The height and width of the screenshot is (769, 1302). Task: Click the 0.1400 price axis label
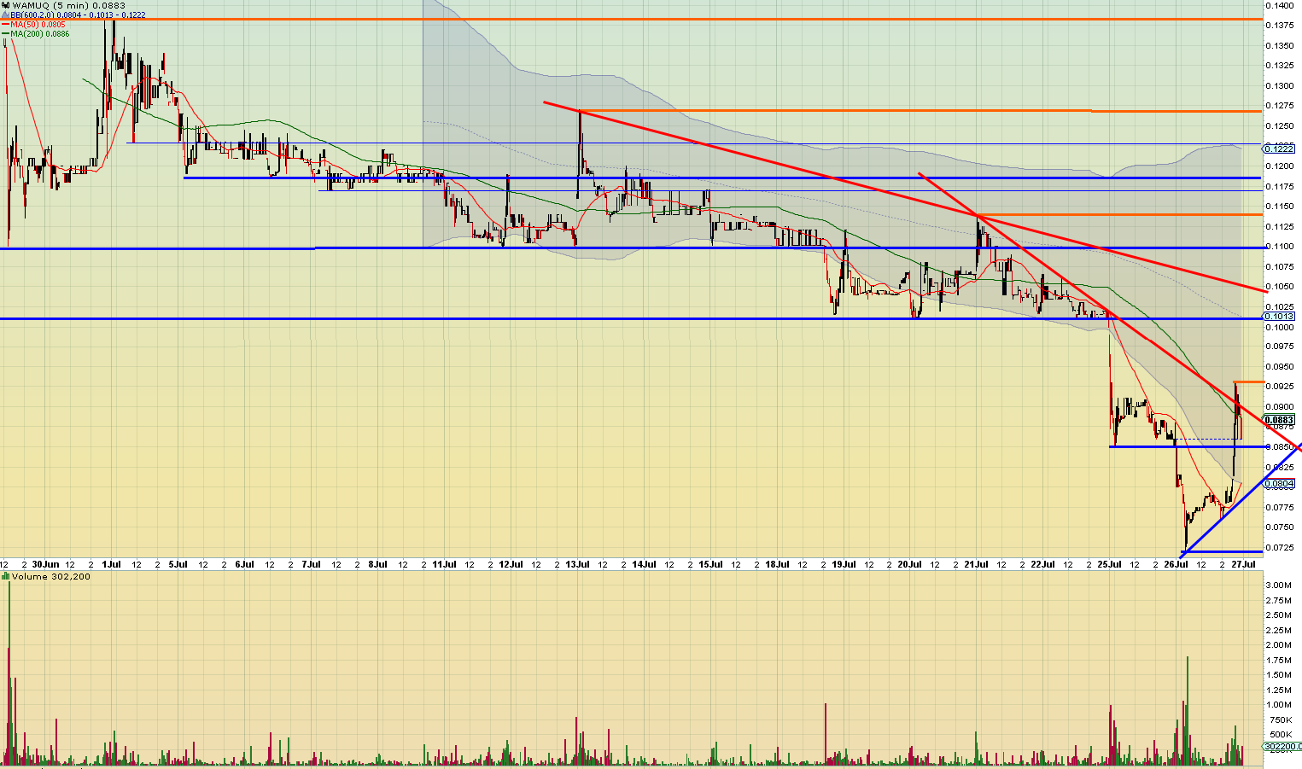(x=1280, y=5)
